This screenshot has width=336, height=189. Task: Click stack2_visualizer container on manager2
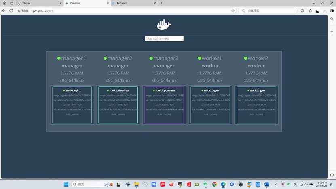pyautogui.click(x=118, y=105)
